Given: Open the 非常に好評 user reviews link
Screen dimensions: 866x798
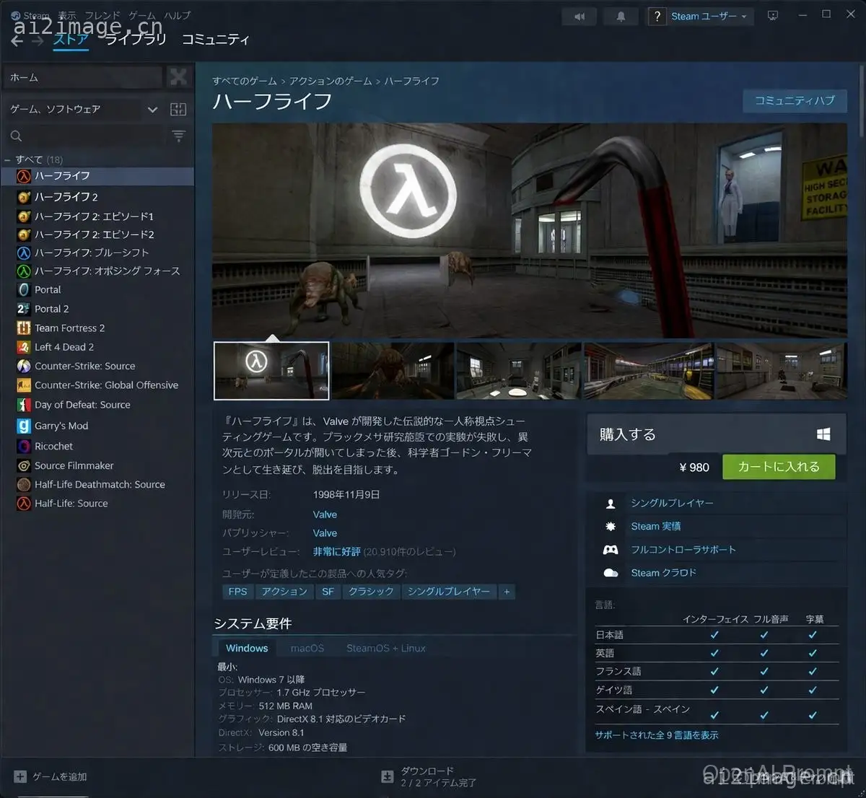Looking at the screenshot, I should point(336,552).
